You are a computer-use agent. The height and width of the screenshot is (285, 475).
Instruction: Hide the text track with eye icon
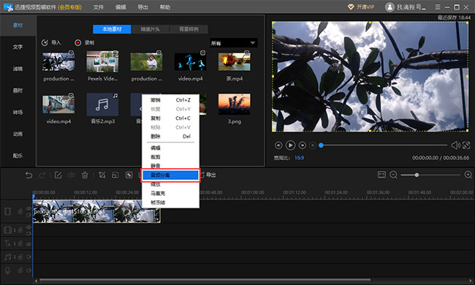(28, 243)
